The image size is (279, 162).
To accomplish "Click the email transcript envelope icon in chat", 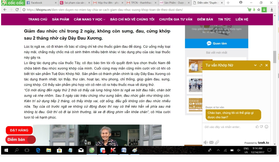I will [211, 142].
